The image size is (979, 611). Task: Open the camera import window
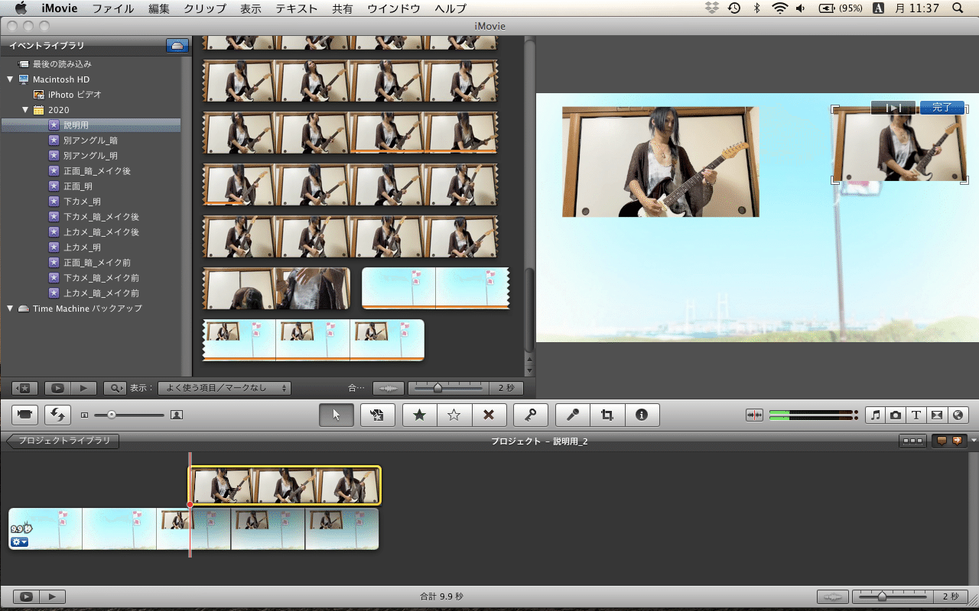point(25,415)
